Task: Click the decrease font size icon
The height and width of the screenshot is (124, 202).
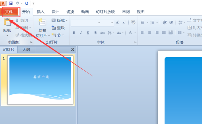Action: tap(124, 23)
